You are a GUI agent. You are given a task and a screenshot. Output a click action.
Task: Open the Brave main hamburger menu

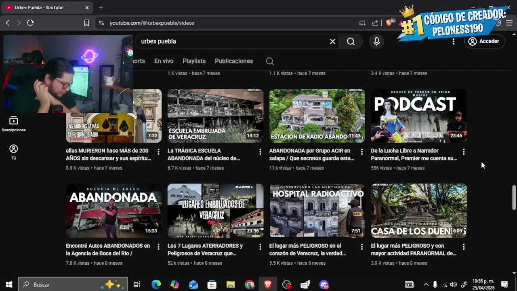point(509,23)
